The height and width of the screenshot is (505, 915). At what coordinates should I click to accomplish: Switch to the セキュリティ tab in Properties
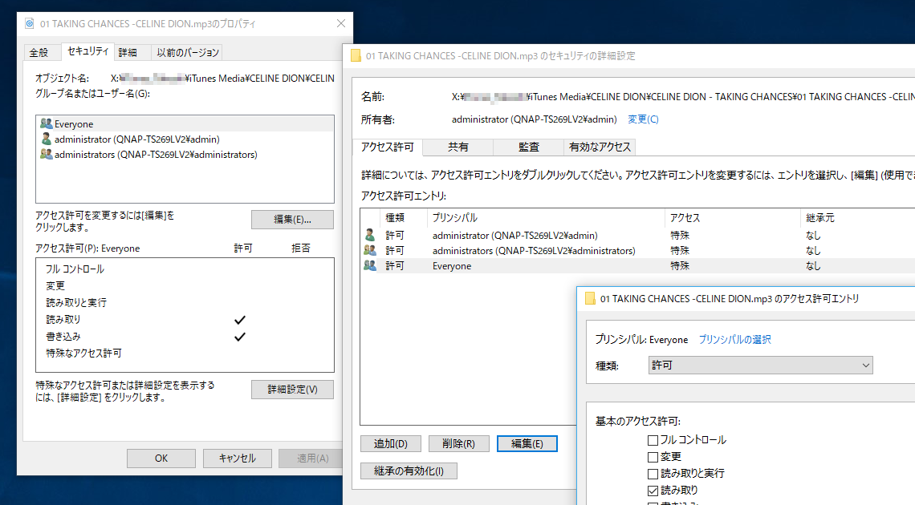pos(87,51)
